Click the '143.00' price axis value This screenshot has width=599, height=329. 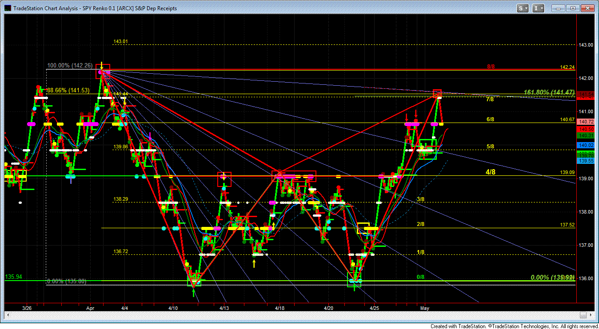tap(586, 45)
